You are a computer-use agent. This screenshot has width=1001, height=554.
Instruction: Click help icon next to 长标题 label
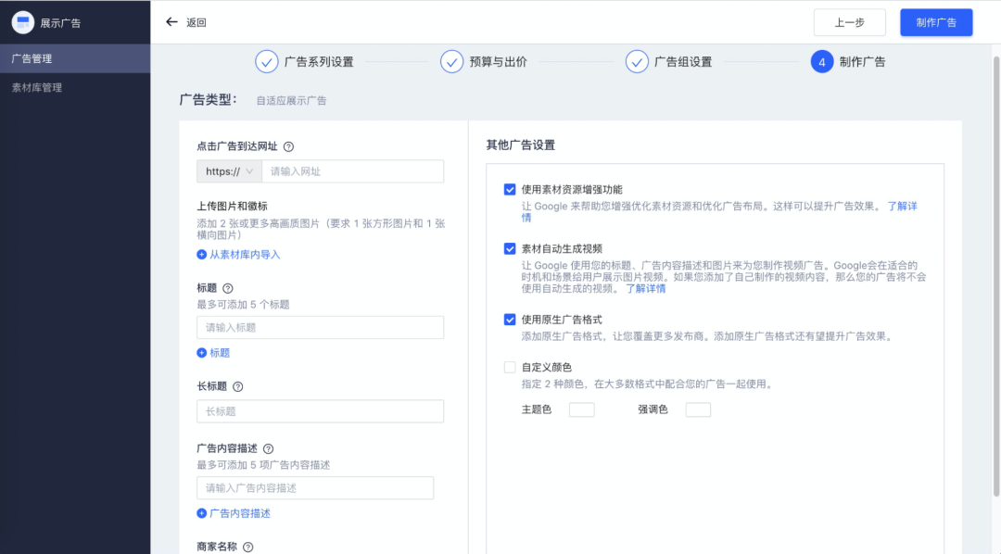238,386
